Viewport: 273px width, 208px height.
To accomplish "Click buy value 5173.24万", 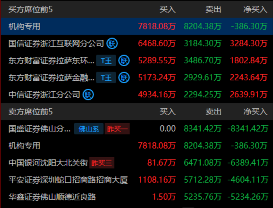I will (157, 78).
